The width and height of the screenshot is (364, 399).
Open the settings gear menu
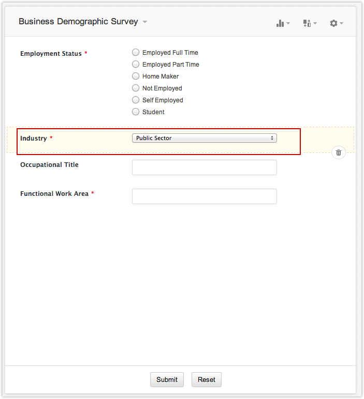(336, 23)
